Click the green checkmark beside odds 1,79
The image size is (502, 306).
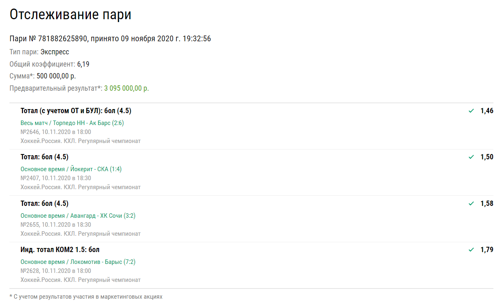point(471,250)
